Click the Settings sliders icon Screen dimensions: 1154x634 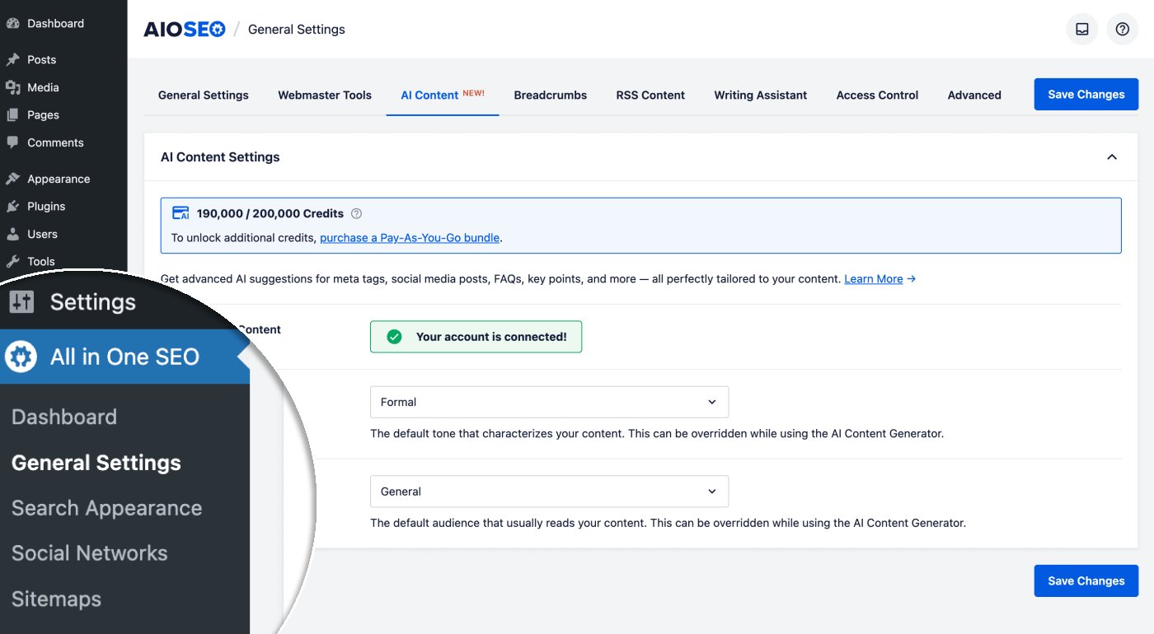point(21,302)
